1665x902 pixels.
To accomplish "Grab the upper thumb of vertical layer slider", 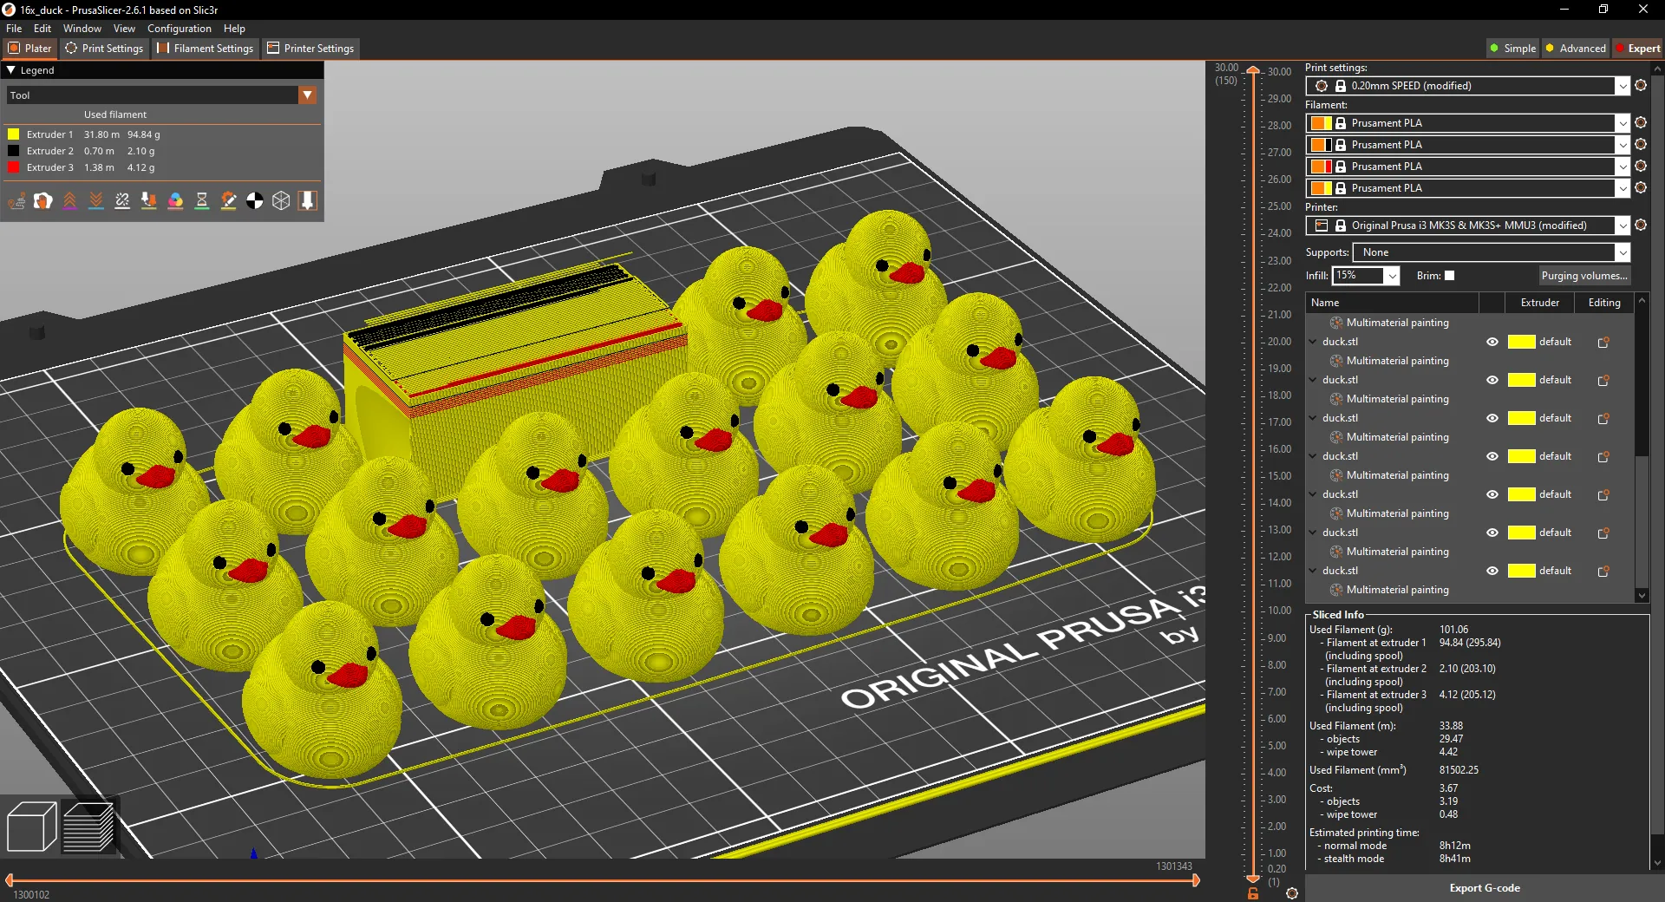I will pyautogui.click(x=1253, y=71).
